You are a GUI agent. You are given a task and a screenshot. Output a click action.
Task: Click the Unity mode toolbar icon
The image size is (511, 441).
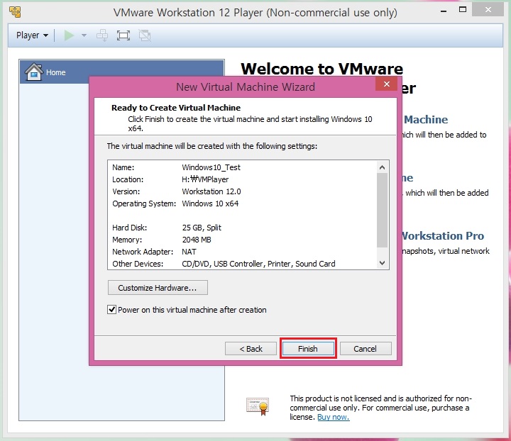point(145,35)
